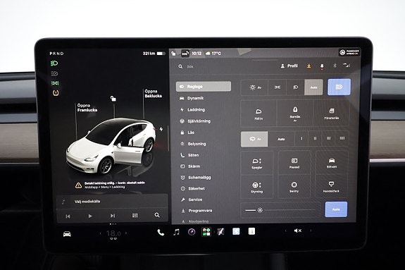Viewport: 405px width, 270px height.
Task: Select wiper speed I
Action: [301, 139]
